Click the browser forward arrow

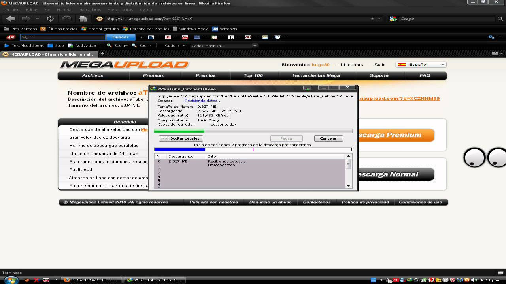pyautogui.click(x=26, y=19)
